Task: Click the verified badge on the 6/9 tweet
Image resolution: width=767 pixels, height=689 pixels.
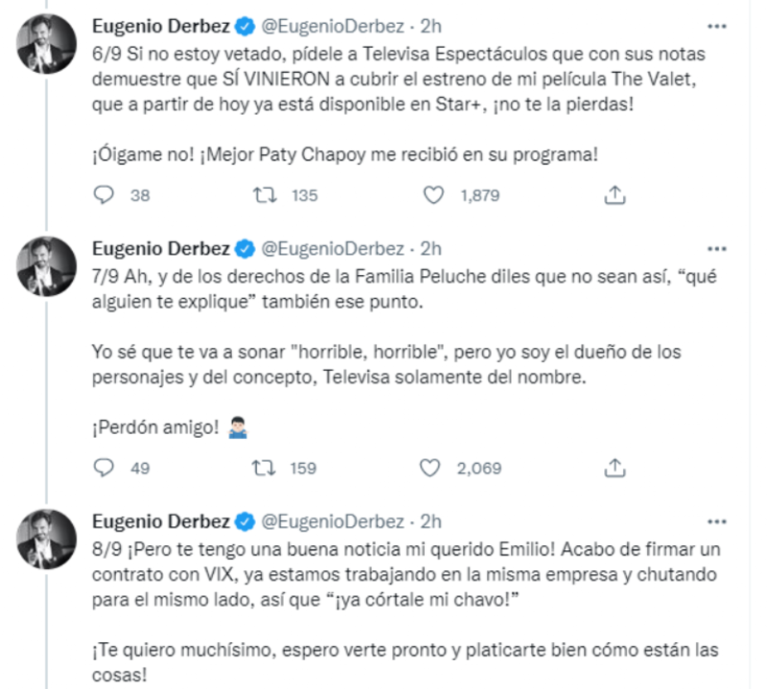Action: click(244, 22)
